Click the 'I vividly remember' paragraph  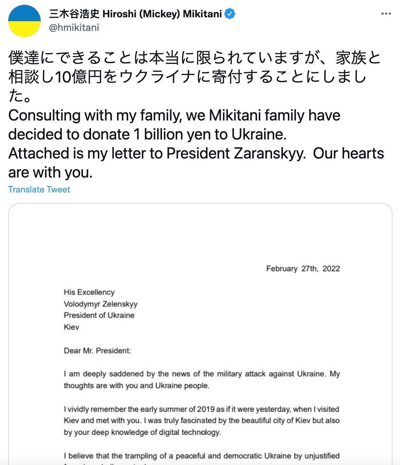202,421
